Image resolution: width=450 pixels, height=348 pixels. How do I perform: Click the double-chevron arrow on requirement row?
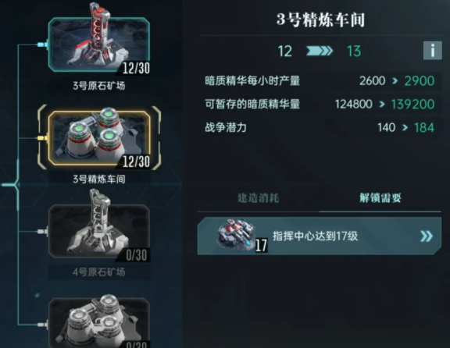(426, 236)
